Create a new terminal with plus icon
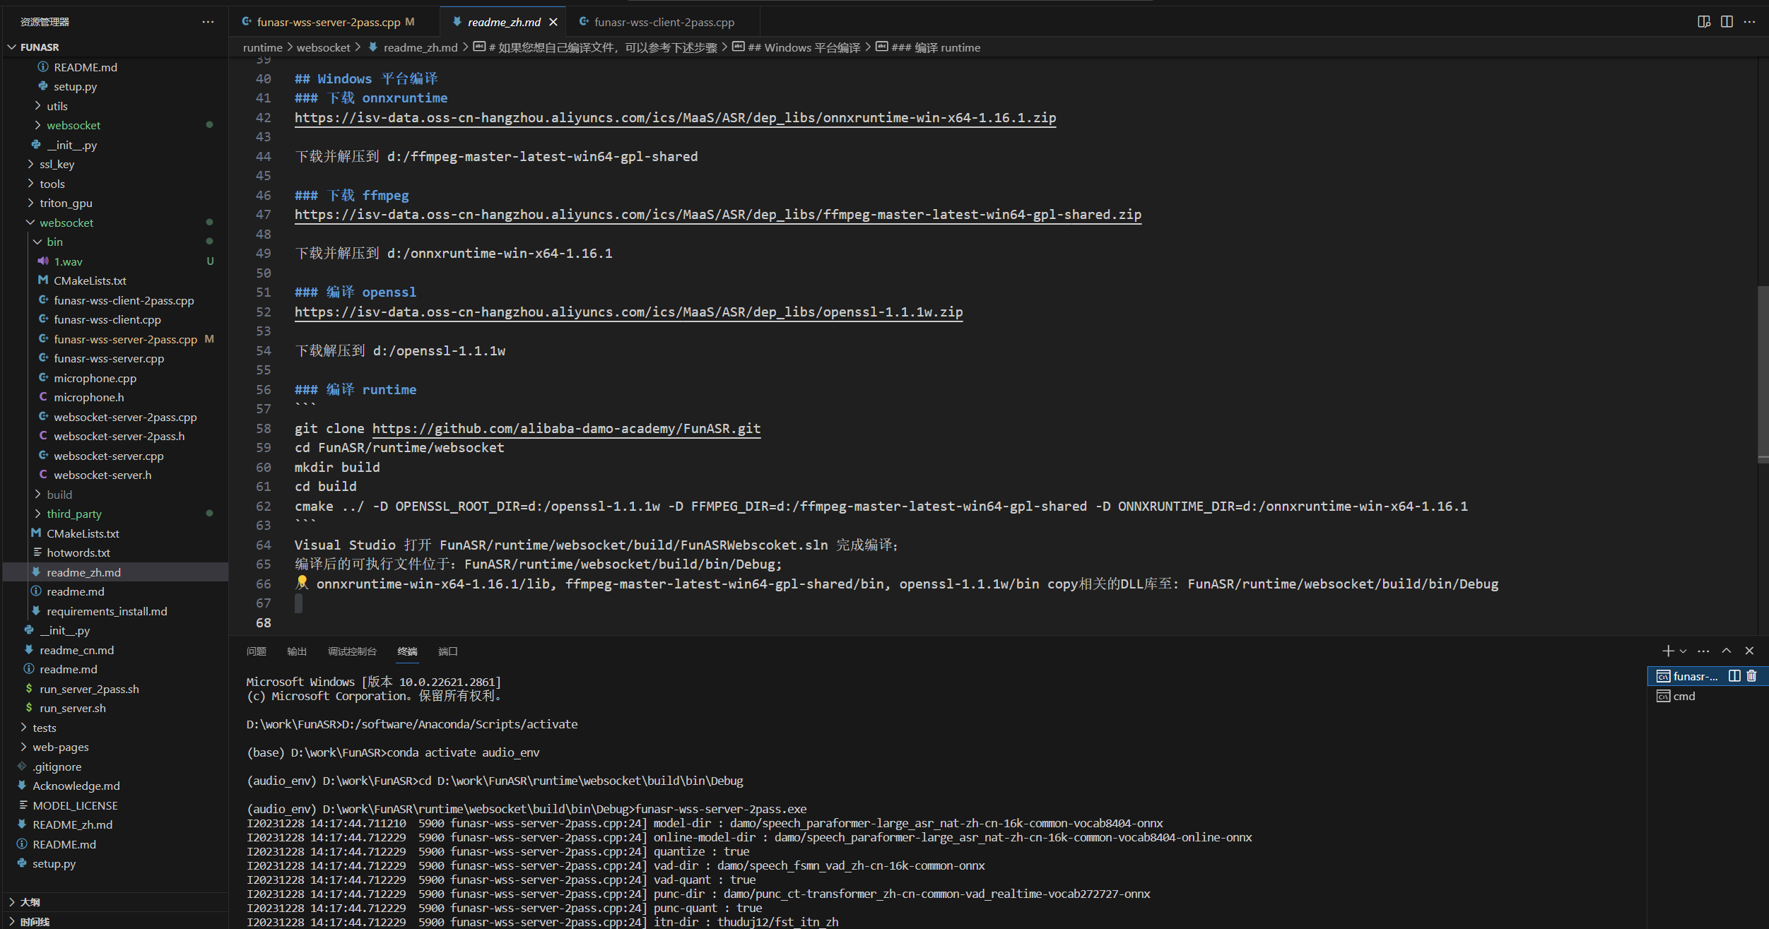Image resolution: width=1769 pixels, height=929 pixels. pyautogui.click(x=1668, y=651)
